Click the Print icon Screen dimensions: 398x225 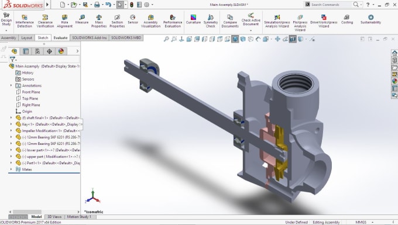point(97,5)
